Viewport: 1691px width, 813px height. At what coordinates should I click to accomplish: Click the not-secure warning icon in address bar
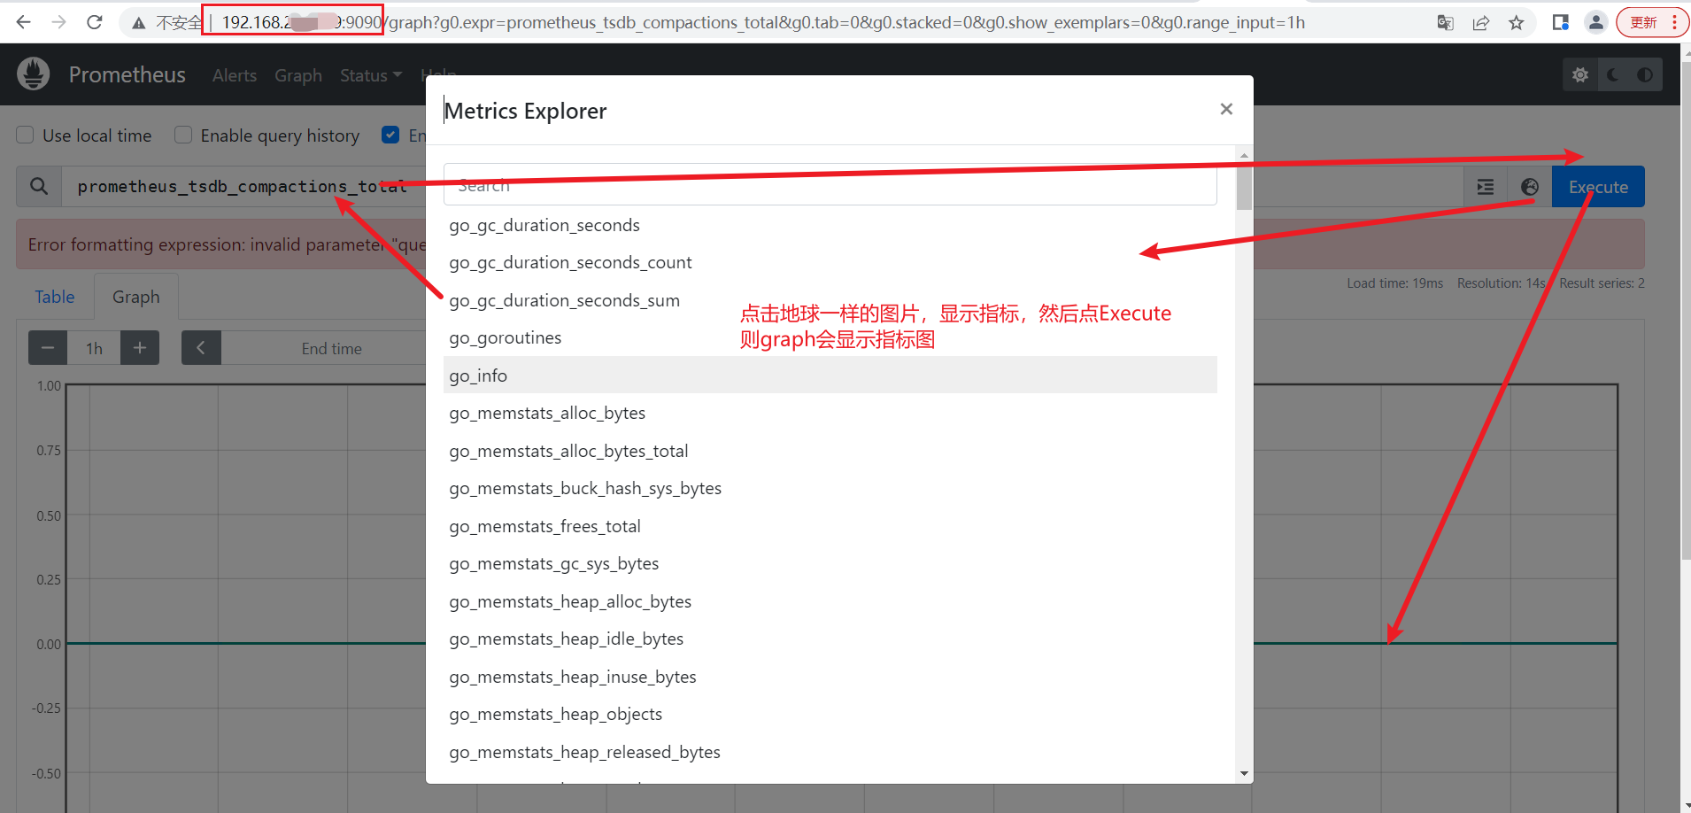(139, 23)
